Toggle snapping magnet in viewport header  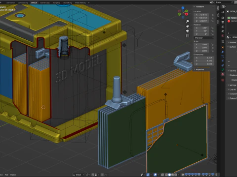point(93,175)
